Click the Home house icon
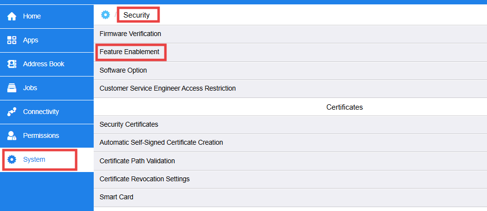487x211 pixels. [x=12, y=17]
